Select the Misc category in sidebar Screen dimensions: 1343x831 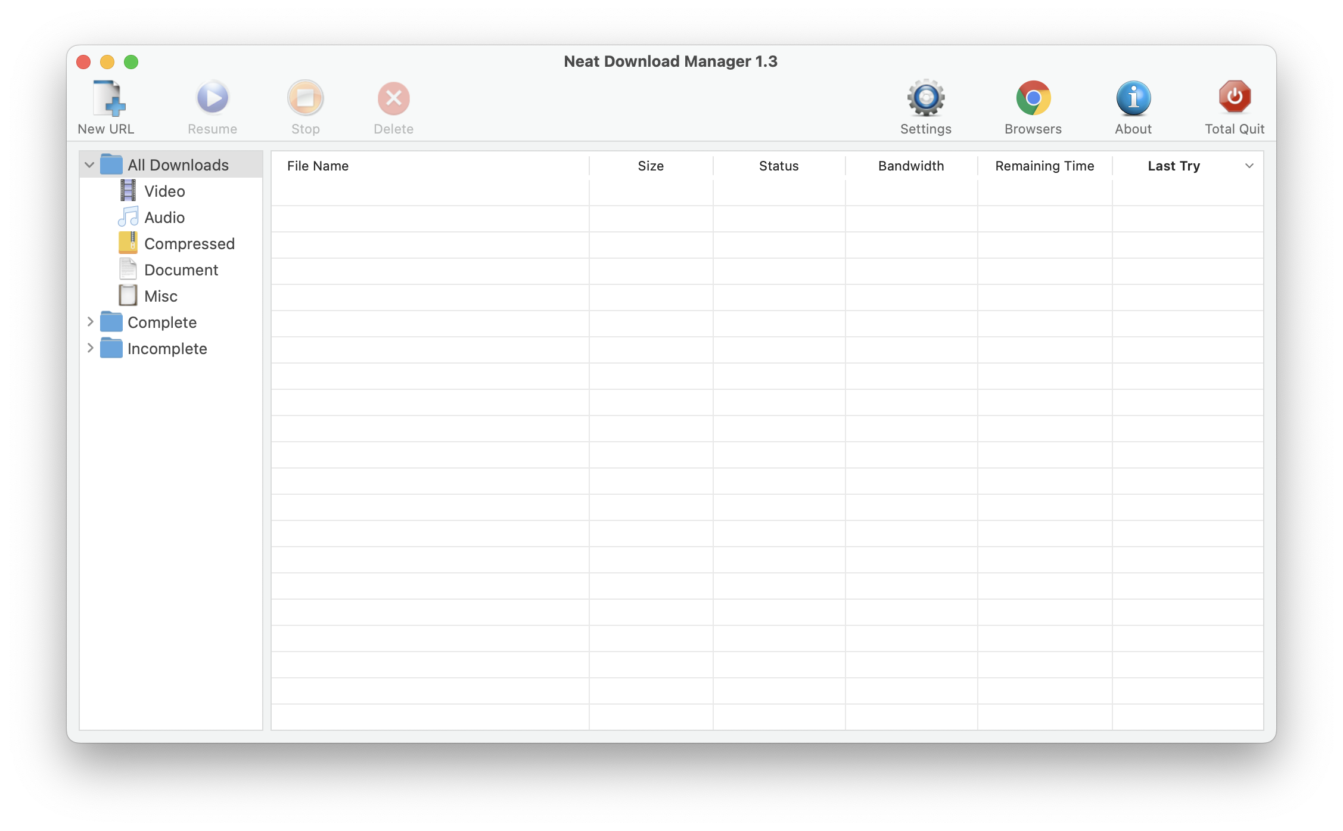pos(161,294)
